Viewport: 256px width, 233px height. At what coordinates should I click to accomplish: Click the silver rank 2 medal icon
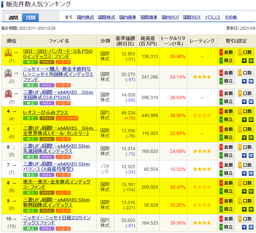[x=8, y=73]
